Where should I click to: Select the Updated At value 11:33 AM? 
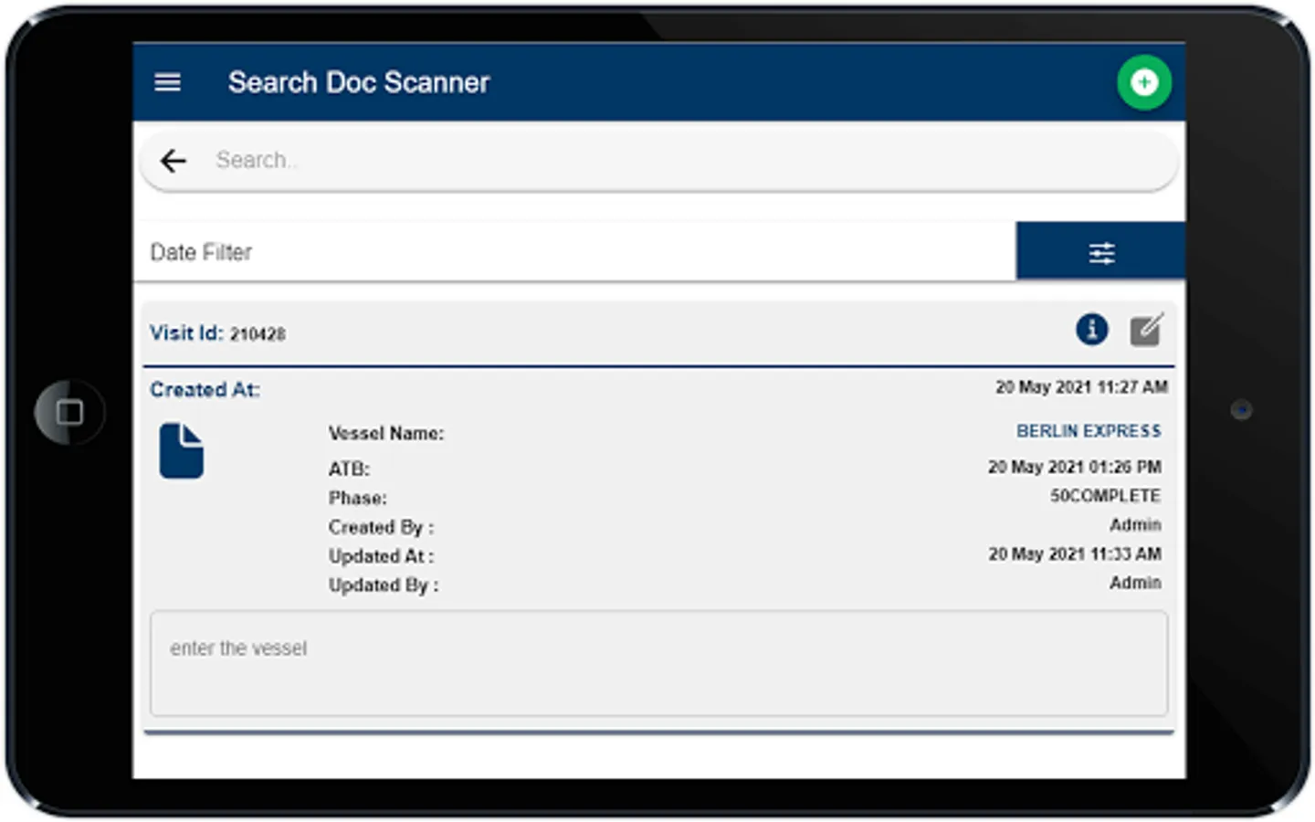pos(1075,553)
